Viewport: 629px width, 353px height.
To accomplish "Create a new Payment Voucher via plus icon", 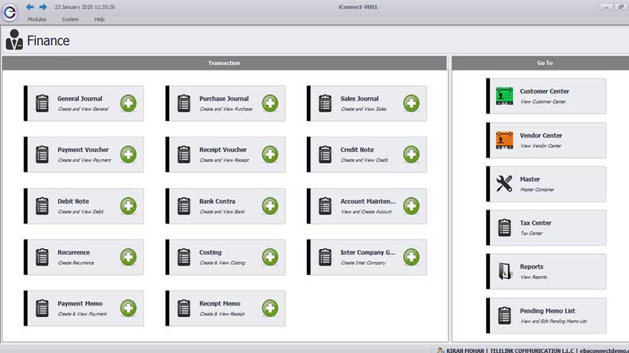I will (128, 154).
